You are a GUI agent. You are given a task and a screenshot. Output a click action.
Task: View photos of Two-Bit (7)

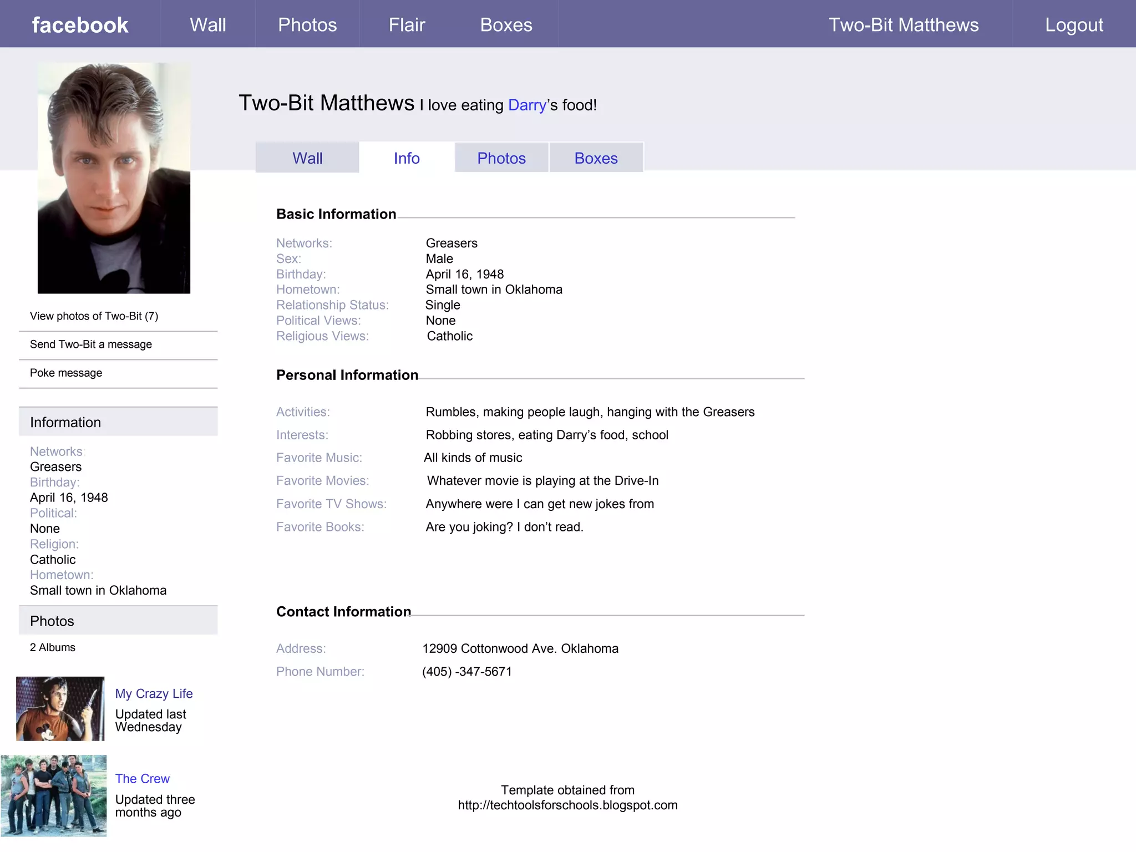(94, 316)
